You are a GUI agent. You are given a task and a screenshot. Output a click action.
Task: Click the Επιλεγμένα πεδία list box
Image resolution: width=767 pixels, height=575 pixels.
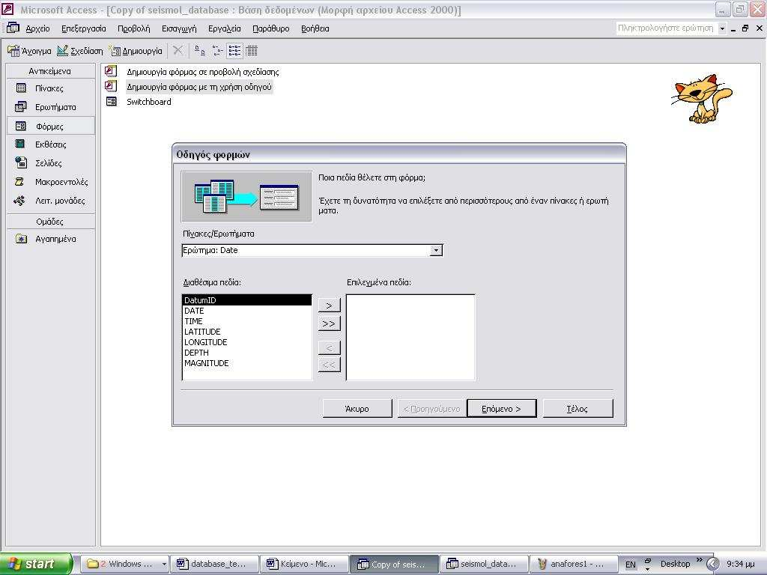(x=410, y=338)
